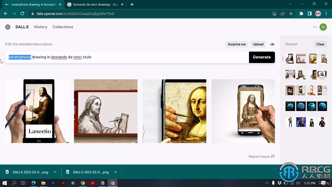Close the leonardo da vinci drawings tab
332x187 pixels.
pos(122,4)
